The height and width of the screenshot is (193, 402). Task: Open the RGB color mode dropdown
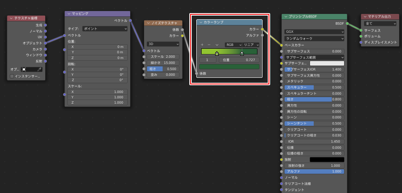(233, 45)
